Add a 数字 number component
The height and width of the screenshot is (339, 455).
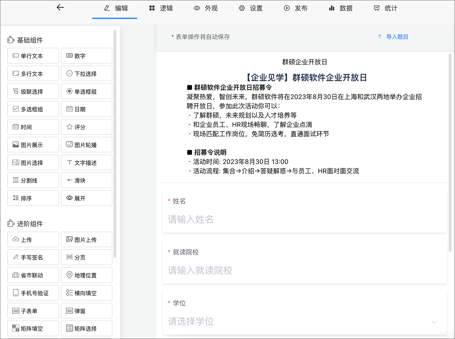pos(86,56)
